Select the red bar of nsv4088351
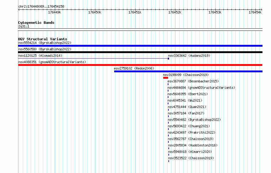Image resolution: width=271 pixels, height=173 pixels. click(140, 65)
